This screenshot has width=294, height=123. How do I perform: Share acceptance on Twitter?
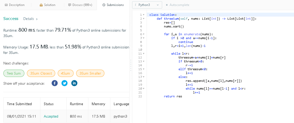[64, 83]
